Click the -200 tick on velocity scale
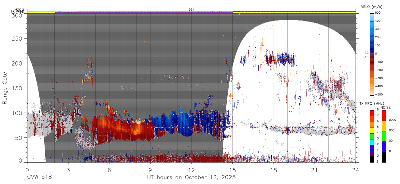The image size is (400, 184). click(x=379, y=70)
